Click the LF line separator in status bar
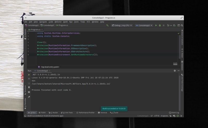208x128 pixels. coord(152,116)
